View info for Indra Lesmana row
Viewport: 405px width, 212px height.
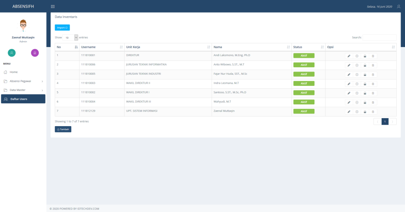357,84
